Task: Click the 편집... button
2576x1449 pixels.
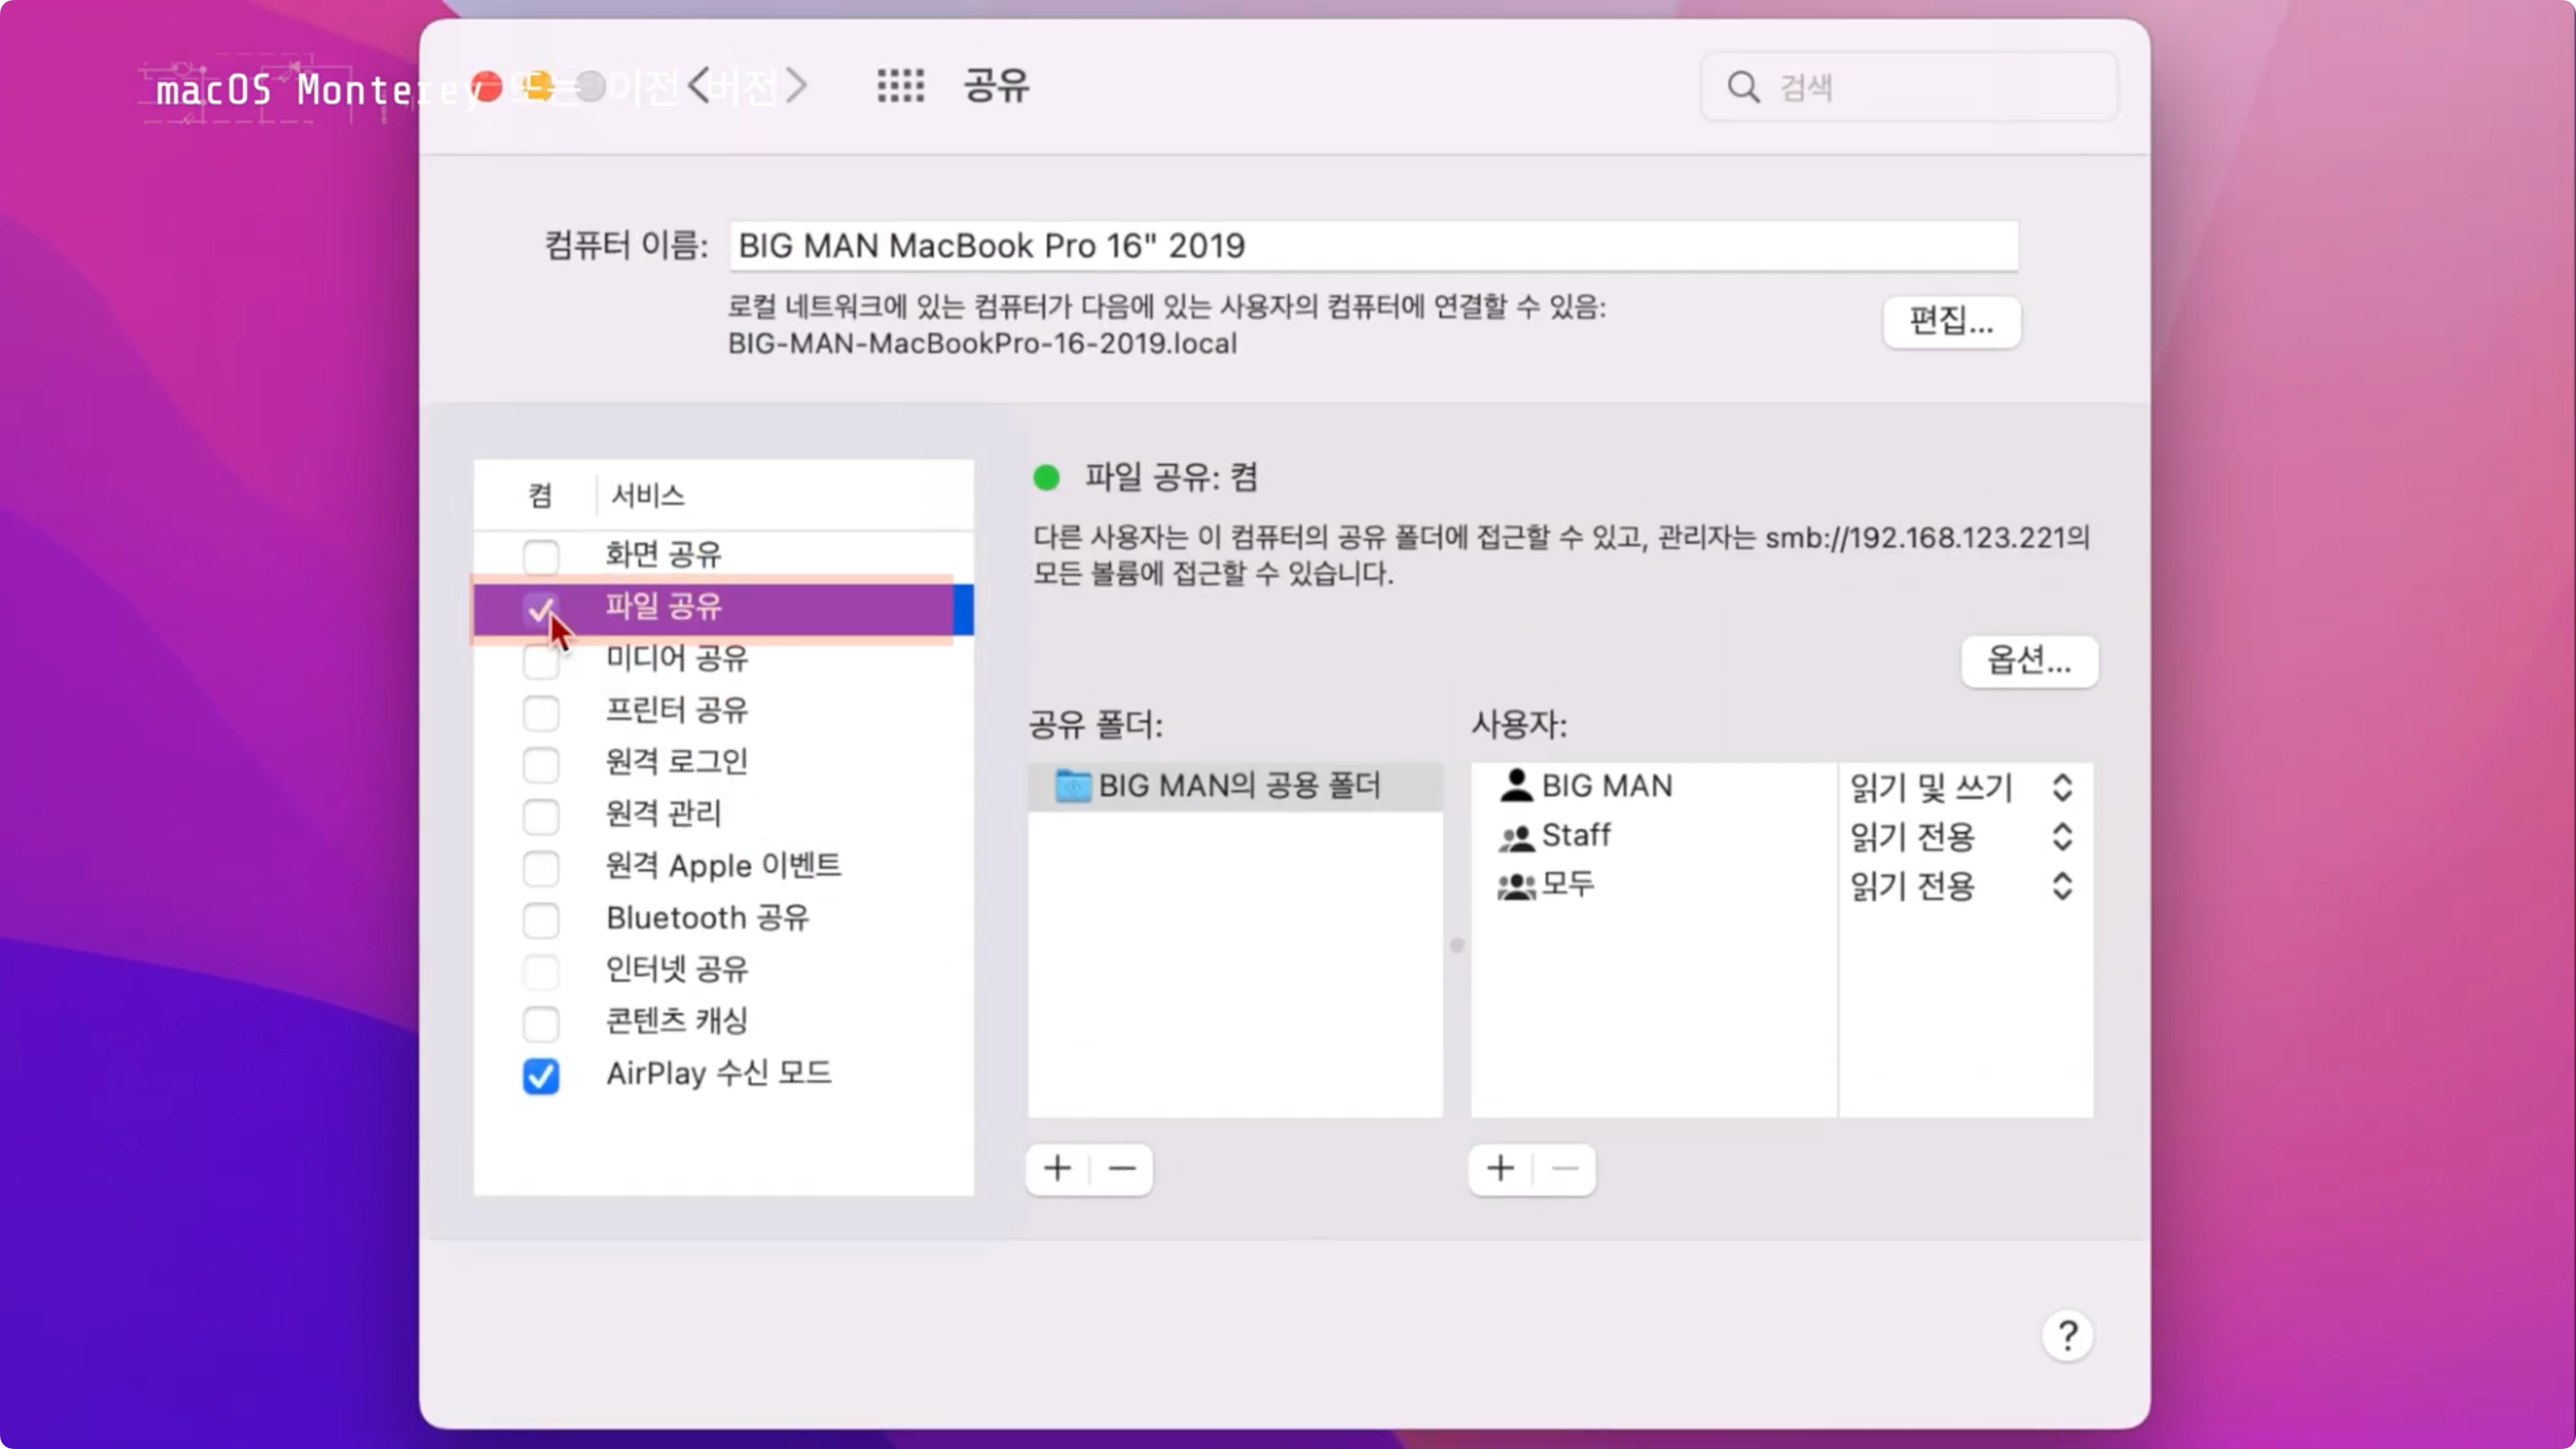Action: [x=1950, y=322]
